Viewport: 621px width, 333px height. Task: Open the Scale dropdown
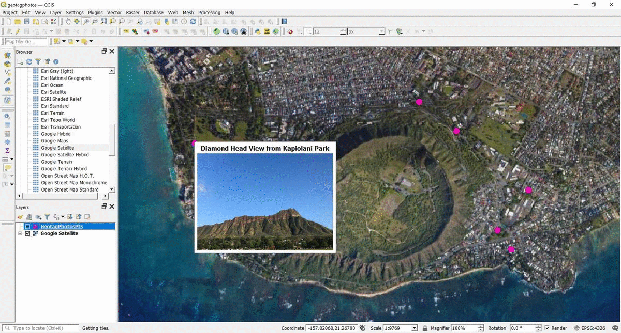[415, 328]
